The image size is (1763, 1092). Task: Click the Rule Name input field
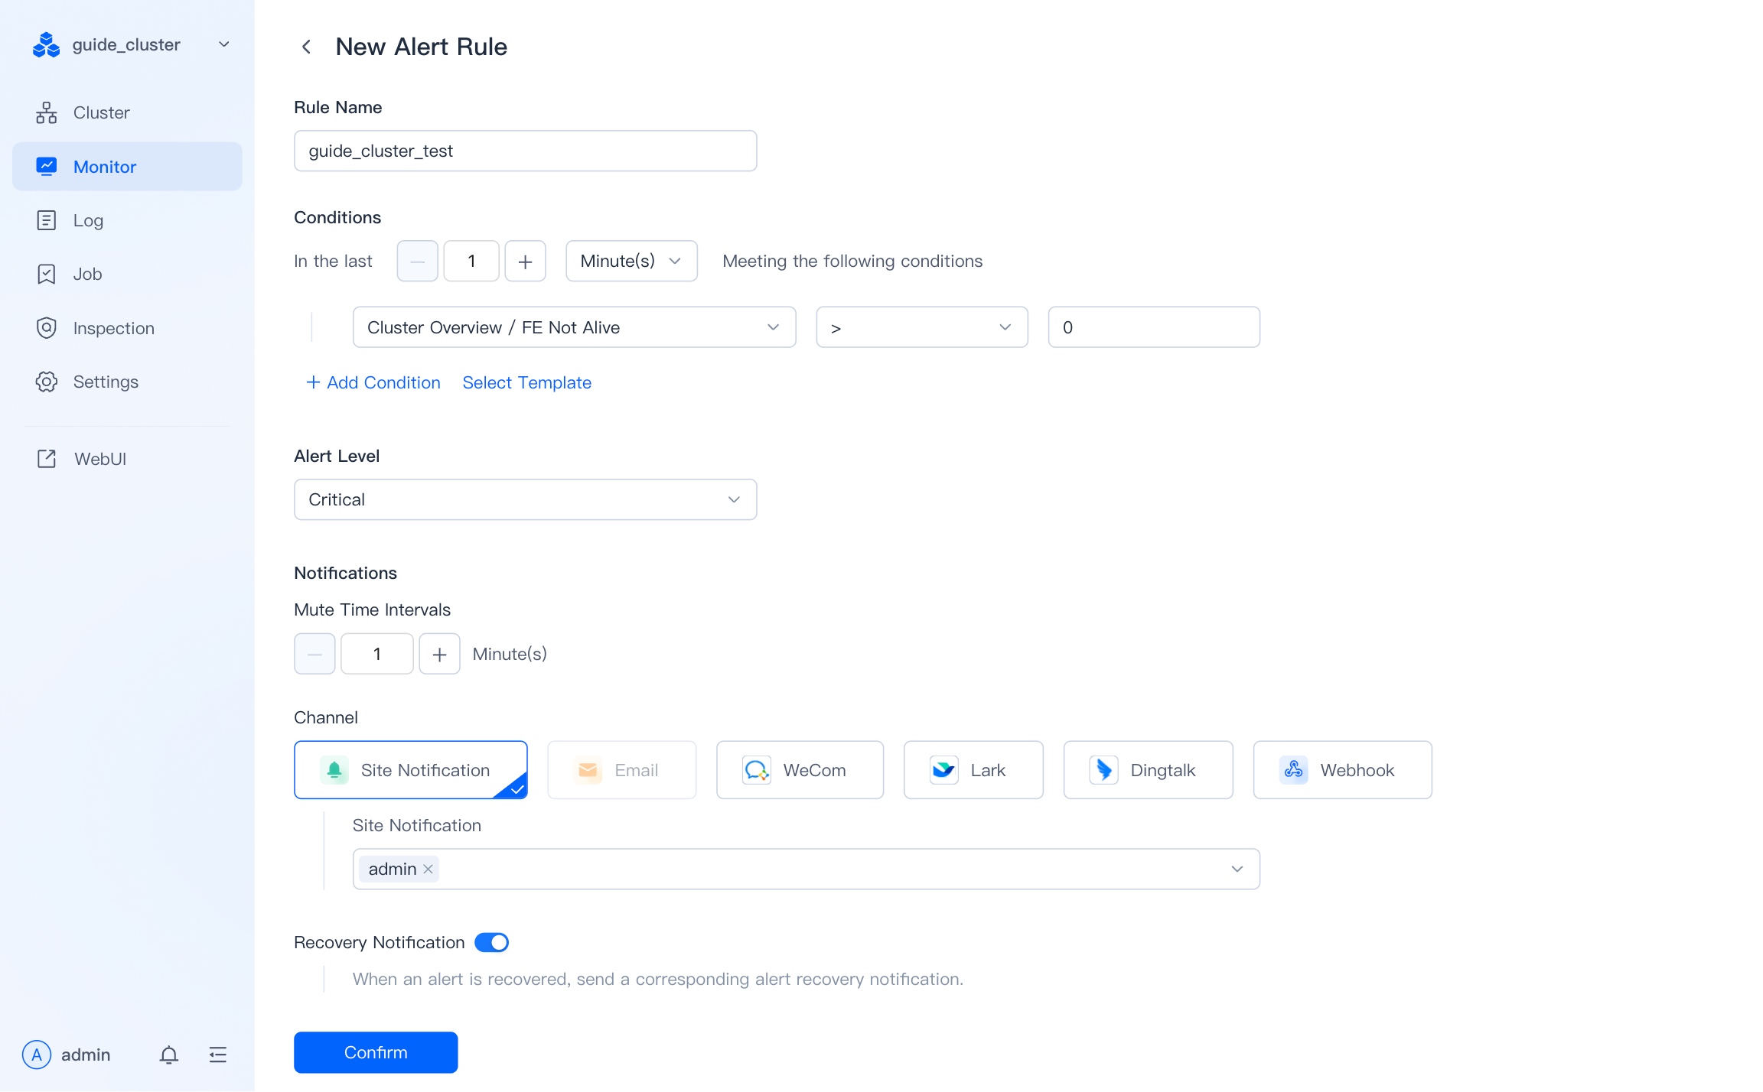(x=525, y=151)
